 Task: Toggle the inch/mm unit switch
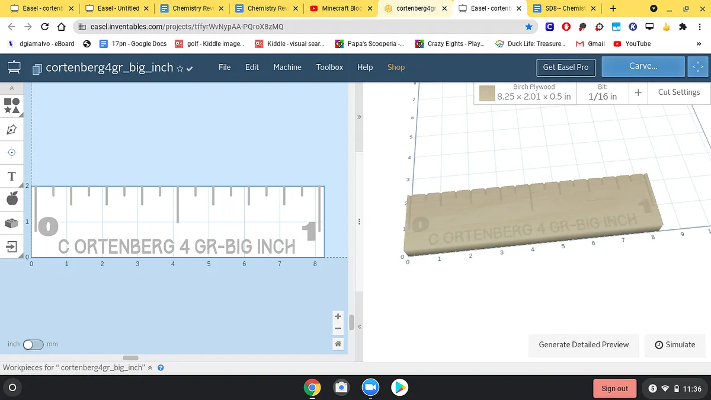33,344
